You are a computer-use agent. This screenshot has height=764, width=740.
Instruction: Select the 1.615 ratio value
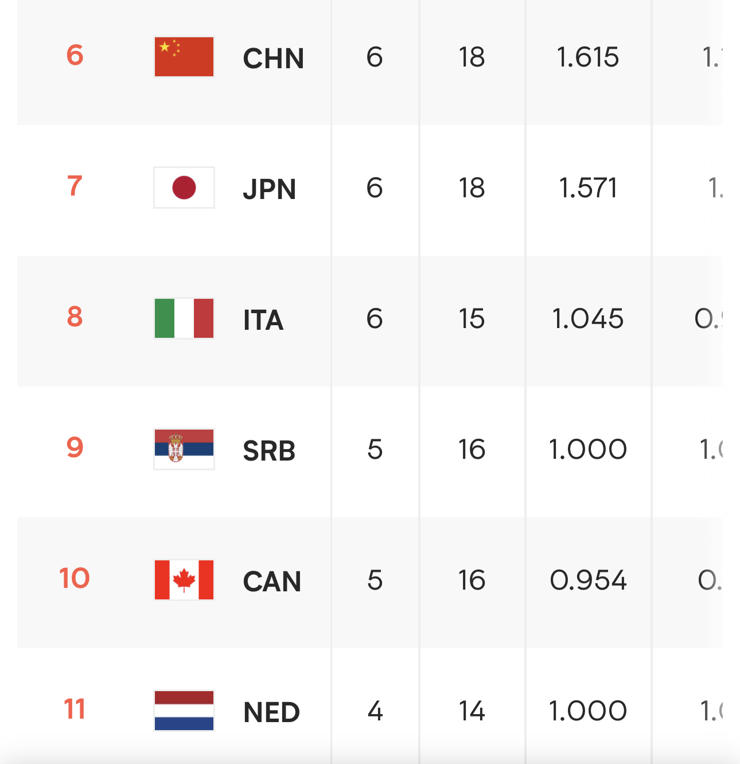[588, 57]
